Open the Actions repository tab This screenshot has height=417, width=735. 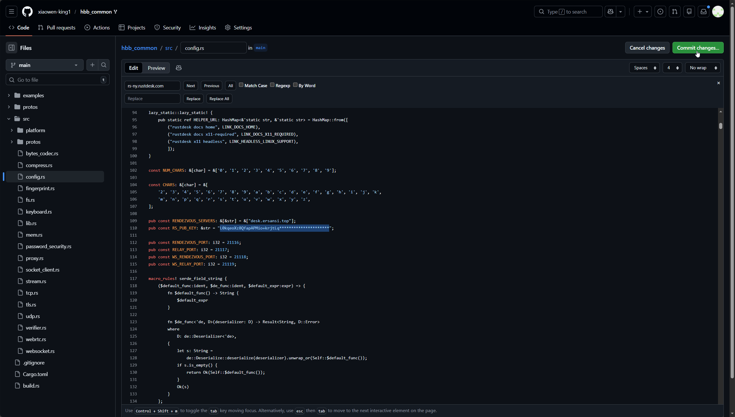97,28
